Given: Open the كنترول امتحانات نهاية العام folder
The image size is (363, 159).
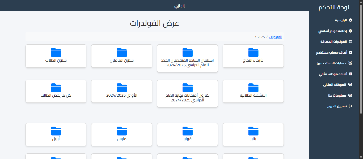Looking at the screenshot, I should (187, 93).
